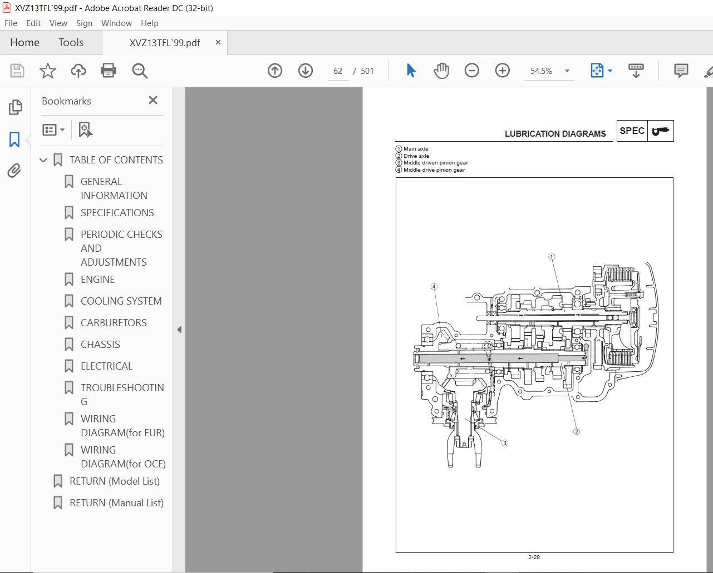The width and height of the screenshot is (713, 573).
Task: Toggle the Bookmarks panel icon
Action: [x=15, y=139]
